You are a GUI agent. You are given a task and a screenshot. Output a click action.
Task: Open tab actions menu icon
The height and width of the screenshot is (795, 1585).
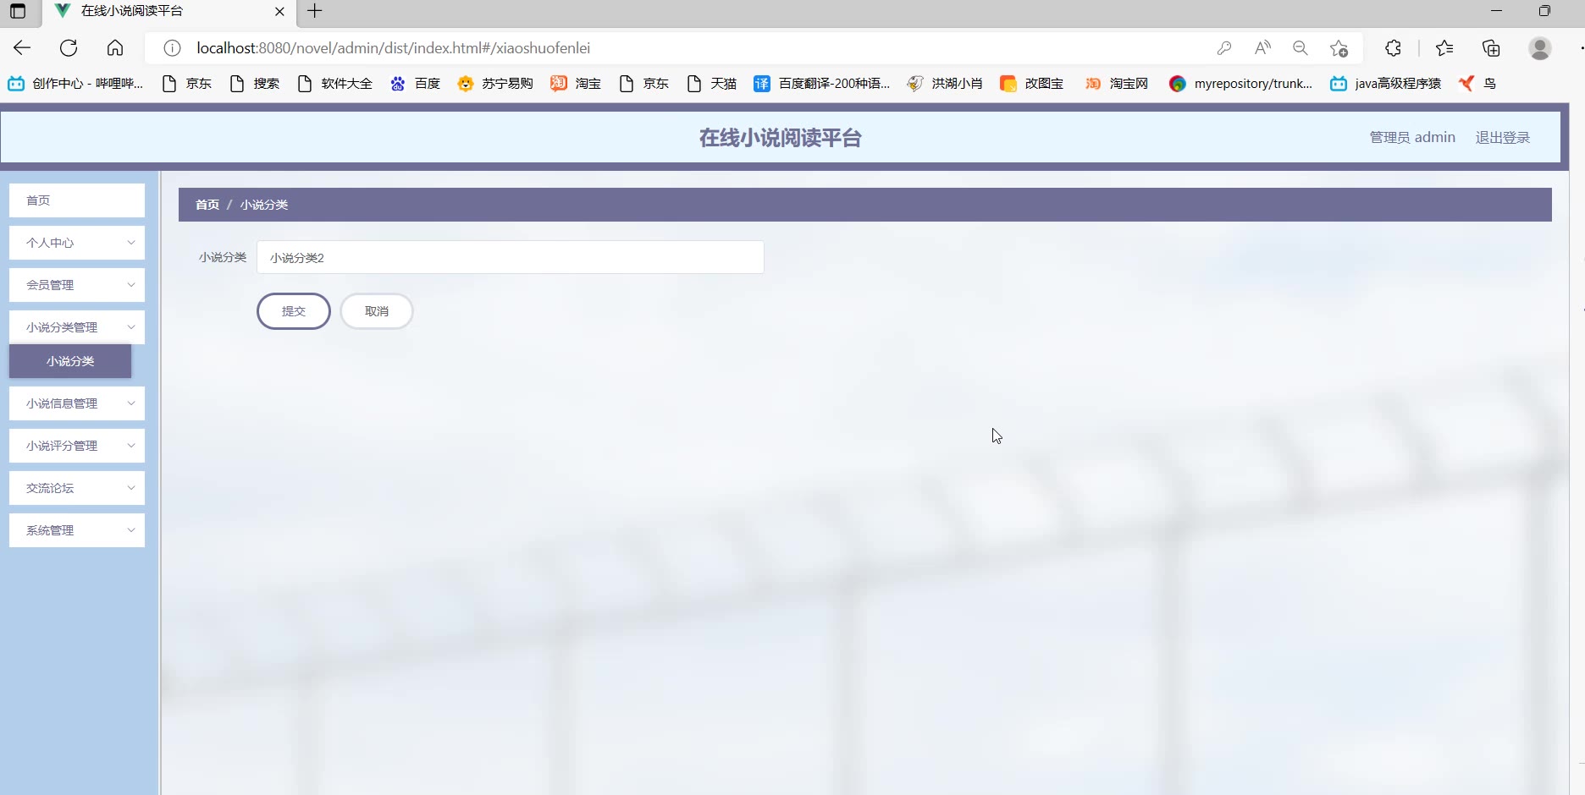(18, 11)
